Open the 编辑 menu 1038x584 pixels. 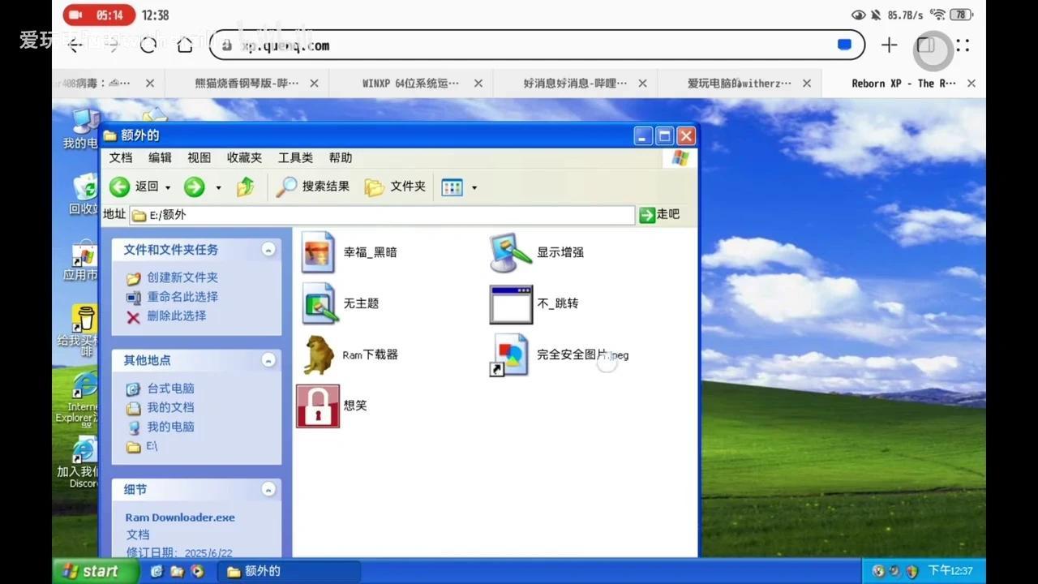pyautogui.click(x=160, y=157)
